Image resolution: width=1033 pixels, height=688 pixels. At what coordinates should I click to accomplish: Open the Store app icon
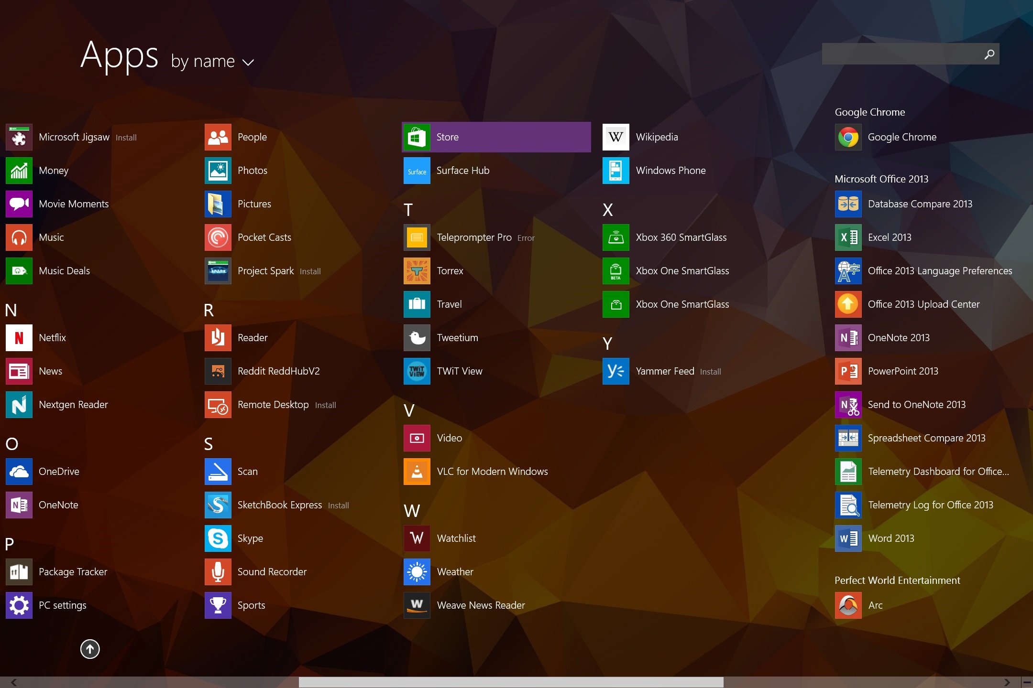point(417,137)
